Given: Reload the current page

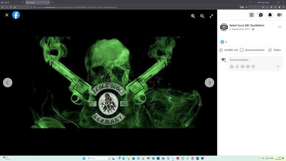Looking at the screenshot, I should tap(10, 7).
